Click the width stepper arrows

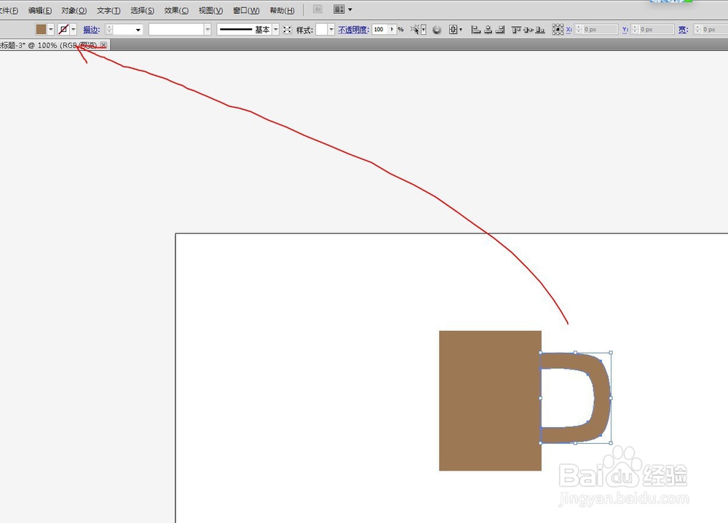[697, 29]
